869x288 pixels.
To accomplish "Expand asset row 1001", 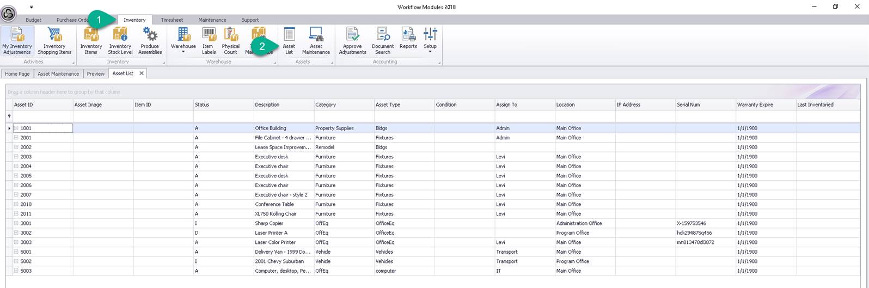I will 16,128.
